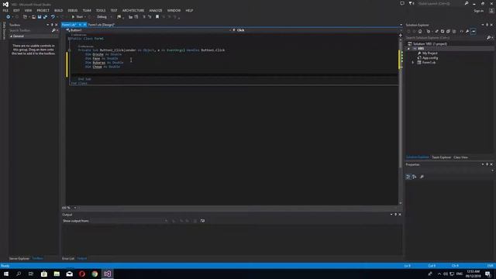Select the Solution 'VBS' root node
The height and width of the screenshot is (279, 496).
coord(430,43)
